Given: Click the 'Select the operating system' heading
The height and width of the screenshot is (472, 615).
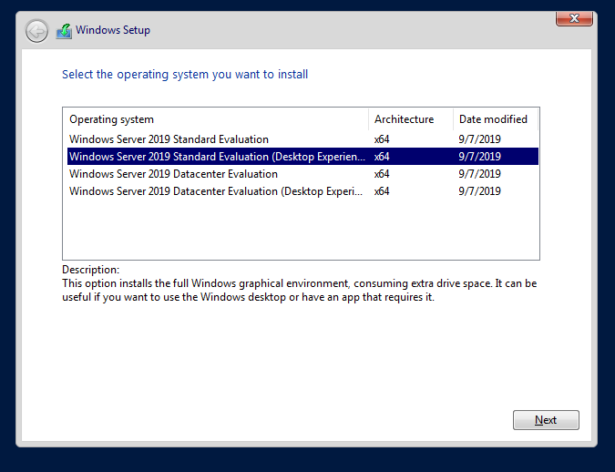Looking at the screenshot, I should pyautogui.click(x=185, y=74).
